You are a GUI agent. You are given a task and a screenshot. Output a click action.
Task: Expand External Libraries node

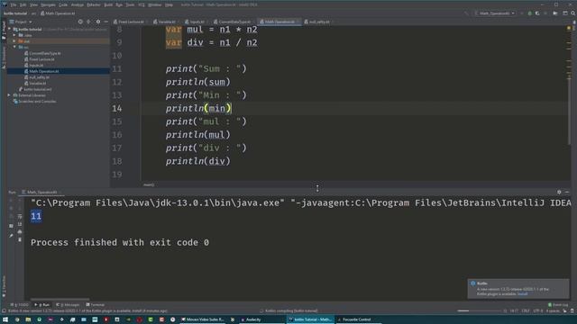click(10, 95)
